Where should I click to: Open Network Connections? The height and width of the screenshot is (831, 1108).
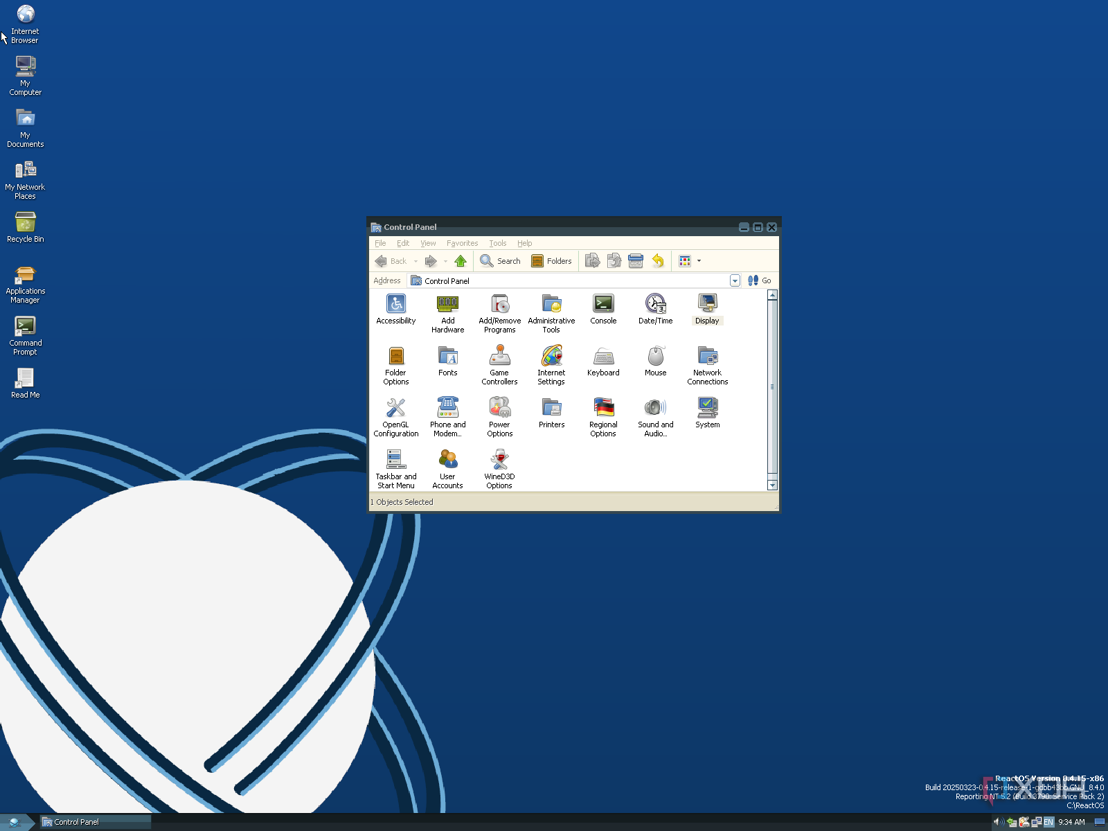[x=707, y=365]
